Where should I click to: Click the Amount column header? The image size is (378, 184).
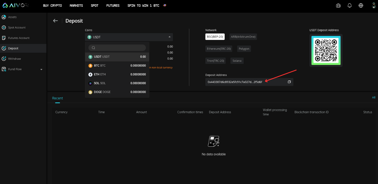point(142,112)
